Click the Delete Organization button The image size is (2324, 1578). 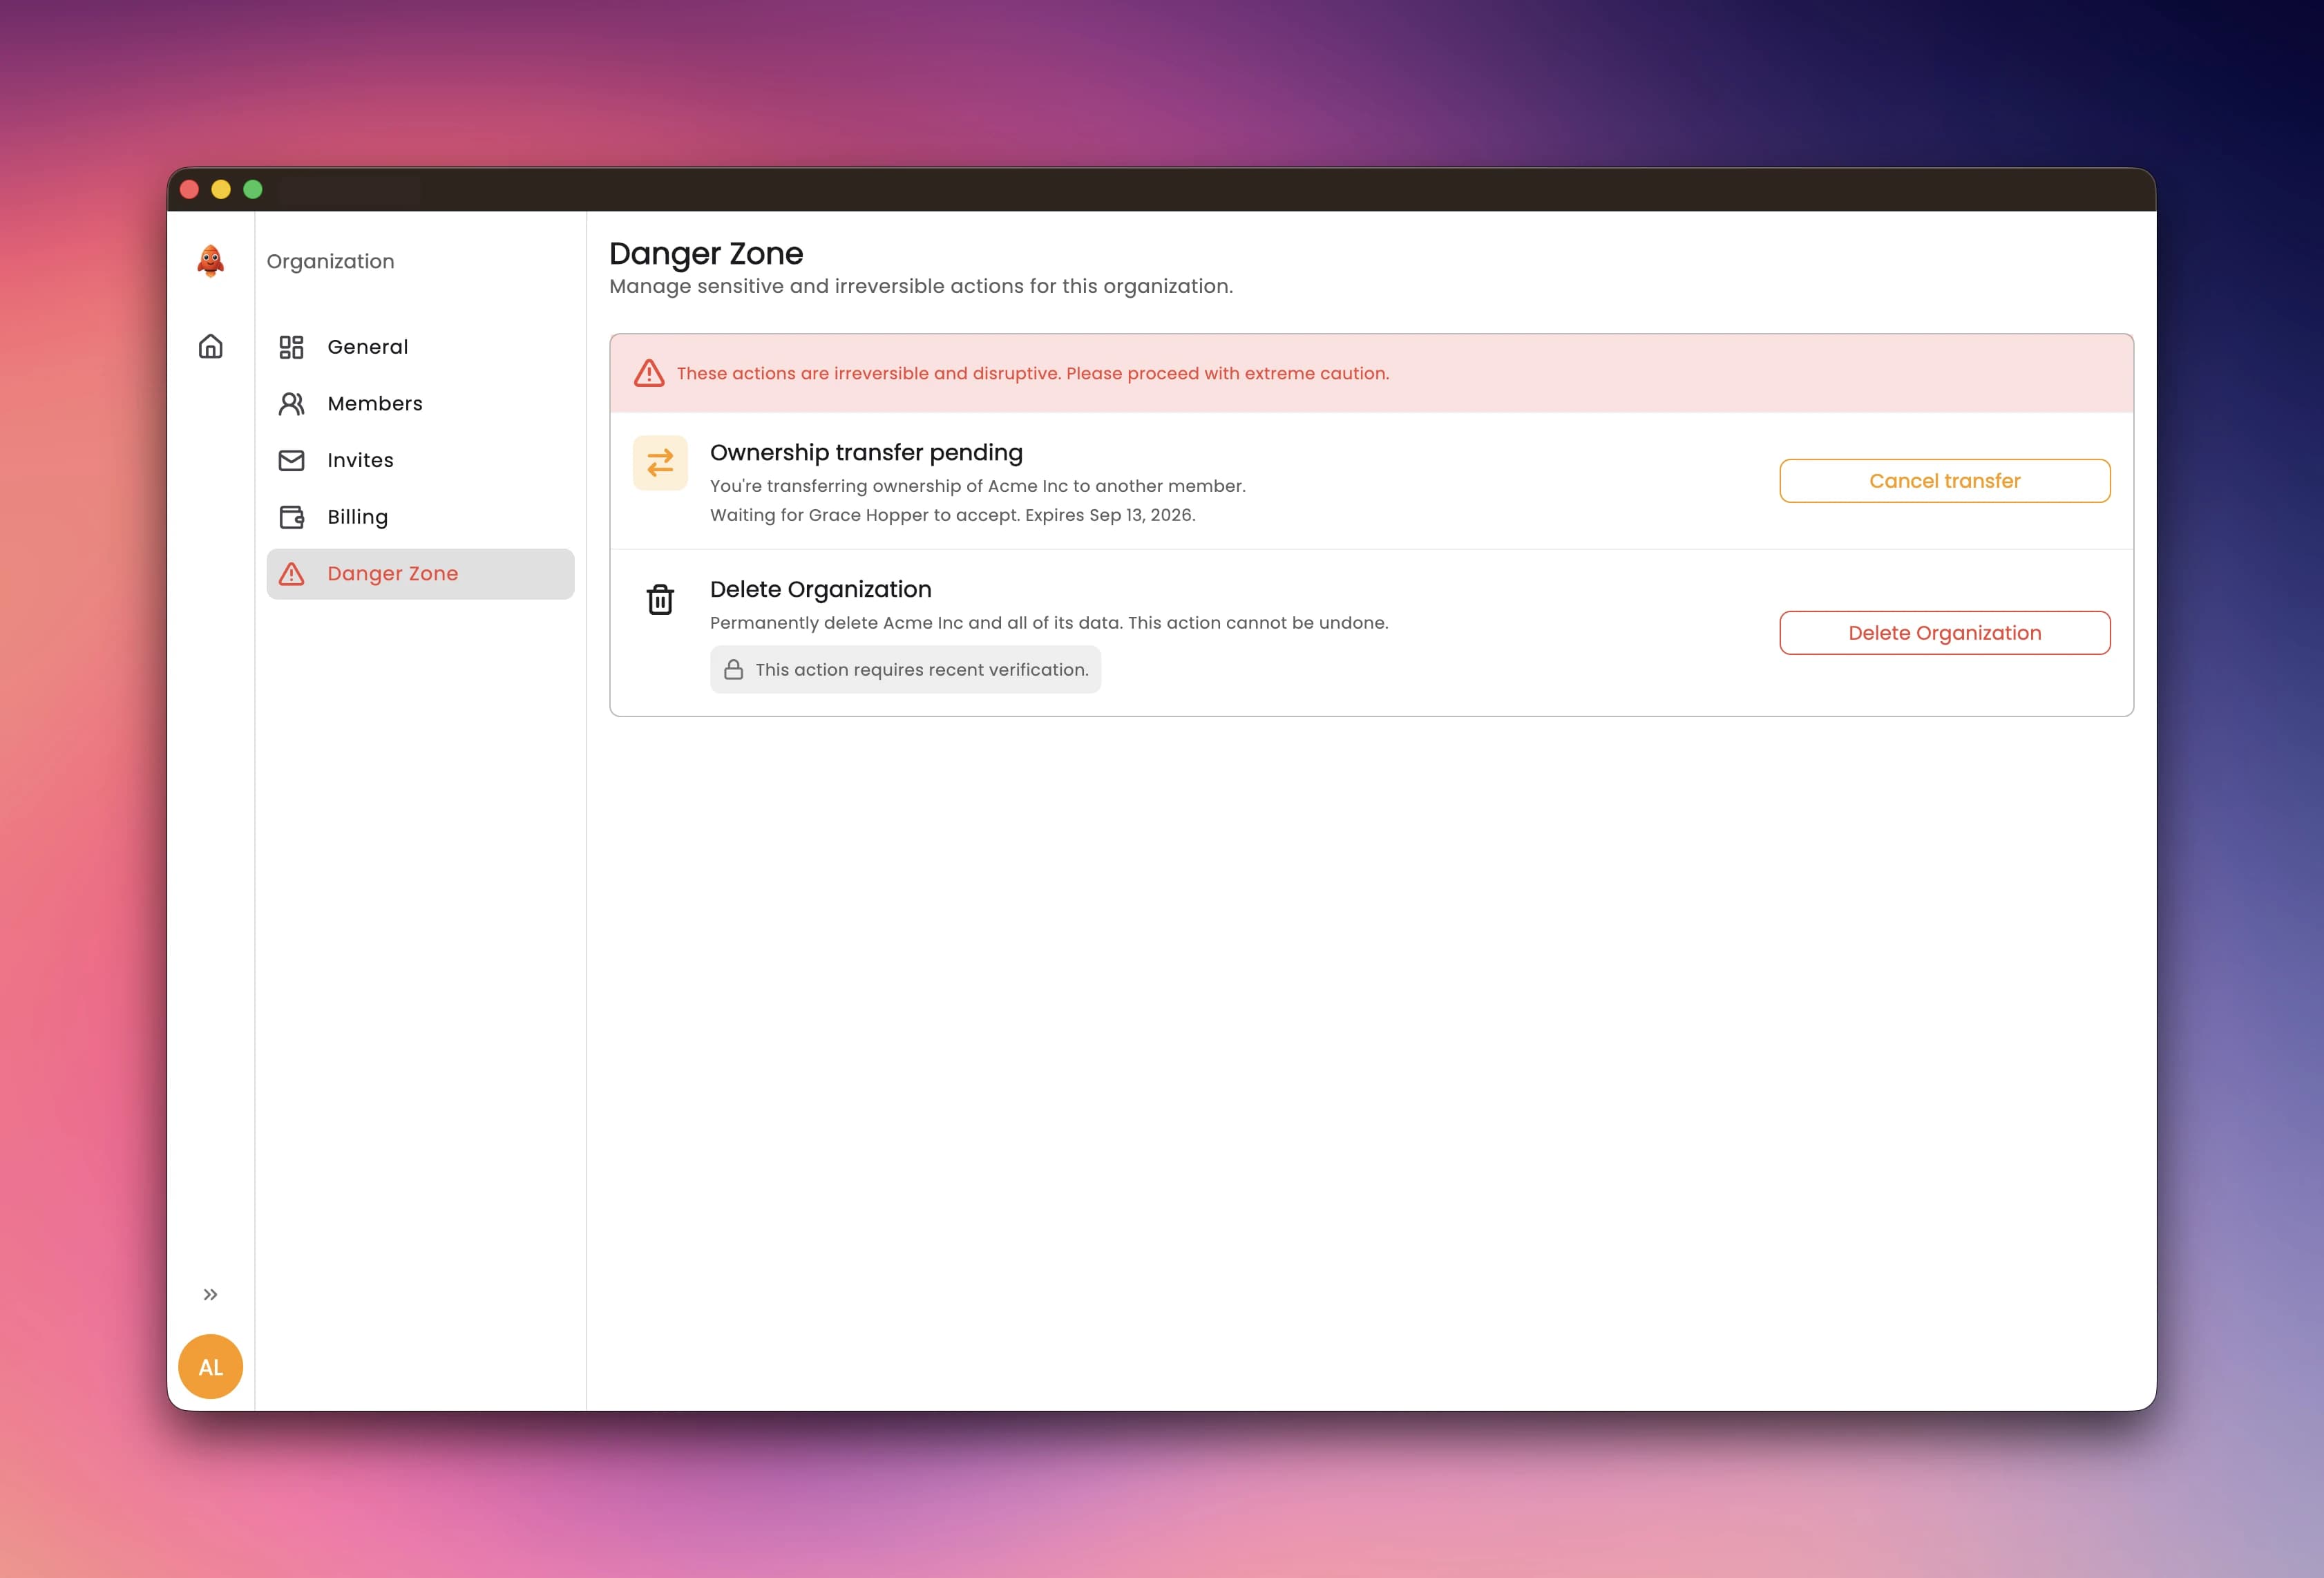pyautogui.click(x=1944, y=633)
